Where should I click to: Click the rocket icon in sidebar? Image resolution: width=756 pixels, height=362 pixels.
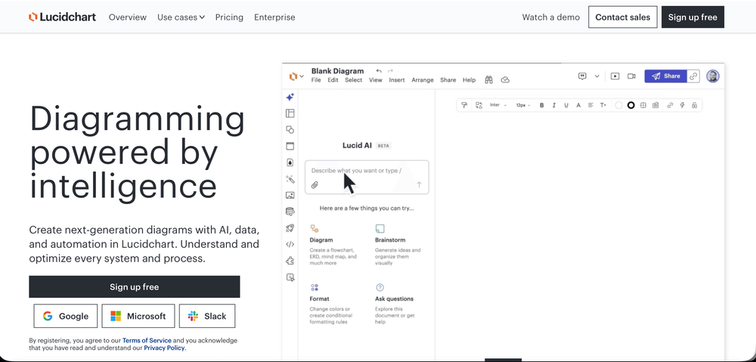[x=290, y=228]
